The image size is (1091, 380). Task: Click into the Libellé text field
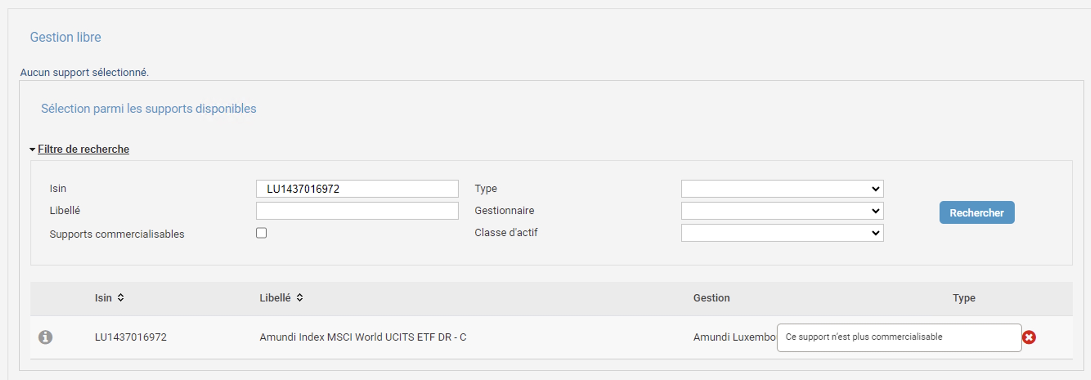357,211
